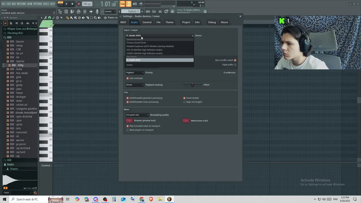Toggle the piano roll magnet snap icon
This screenshot has width=361, height=203.
pos(49,18)
